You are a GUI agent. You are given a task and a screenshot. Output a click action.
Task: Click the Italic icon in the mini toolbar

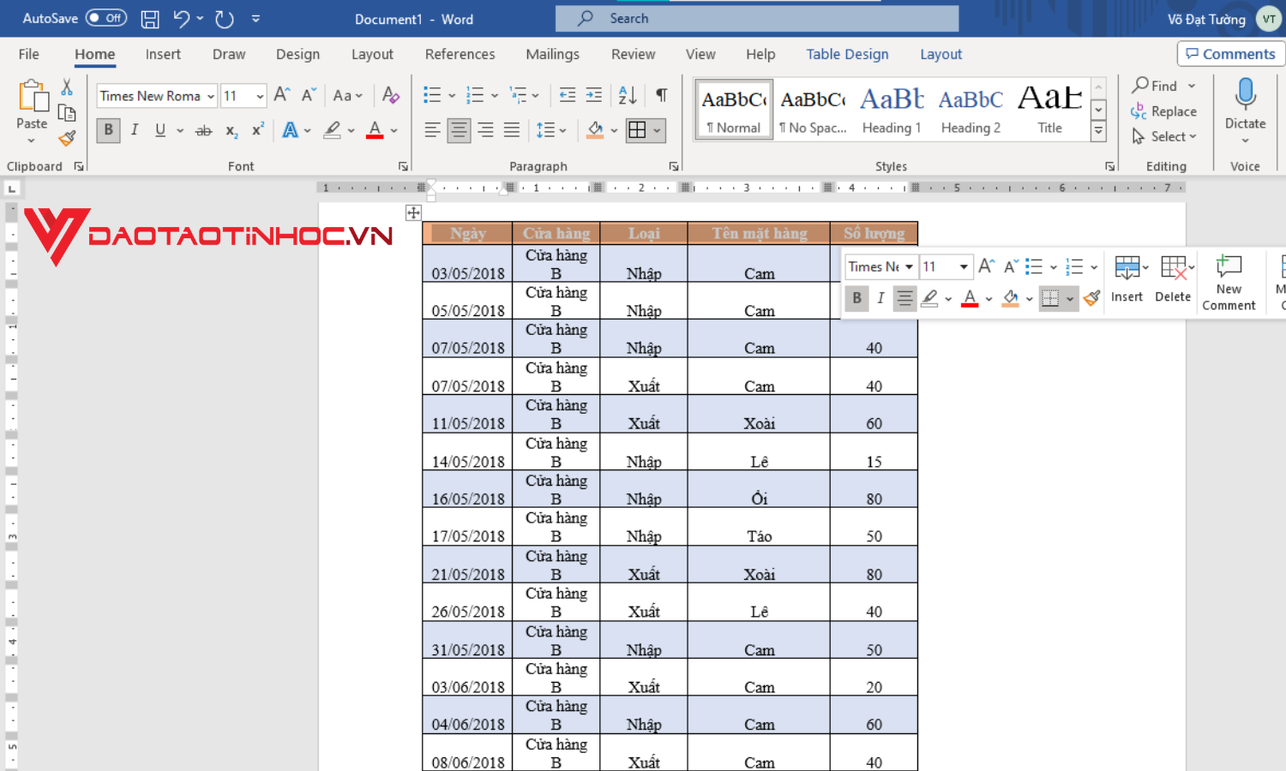(x=880, y=298)
